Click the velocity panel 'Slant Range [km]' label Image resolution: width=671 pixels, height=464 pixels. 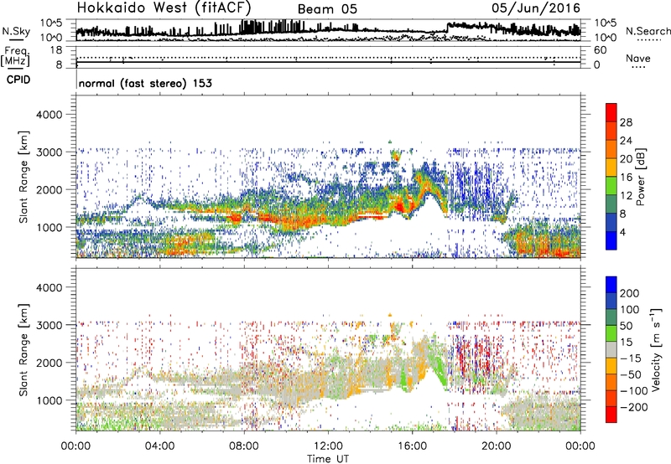[23, 350]
